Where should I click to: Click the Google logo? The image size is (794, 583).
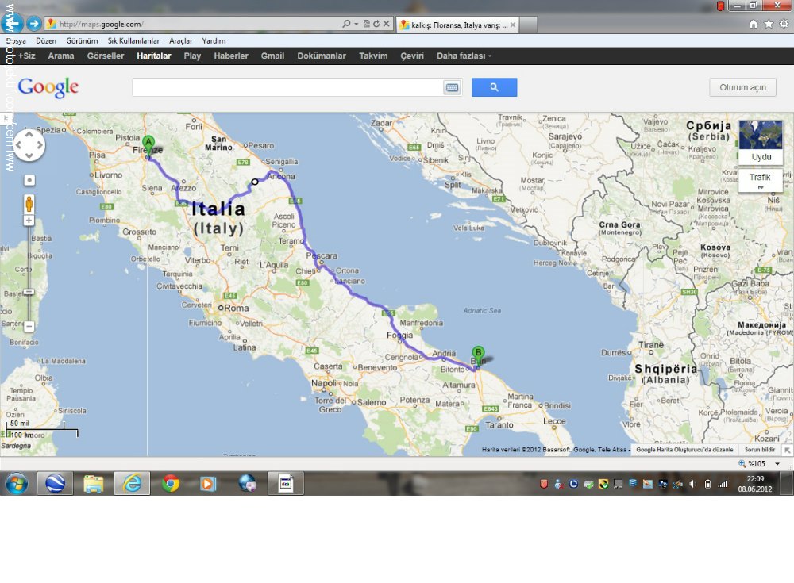pyautogui.click(x=48, y=87)
